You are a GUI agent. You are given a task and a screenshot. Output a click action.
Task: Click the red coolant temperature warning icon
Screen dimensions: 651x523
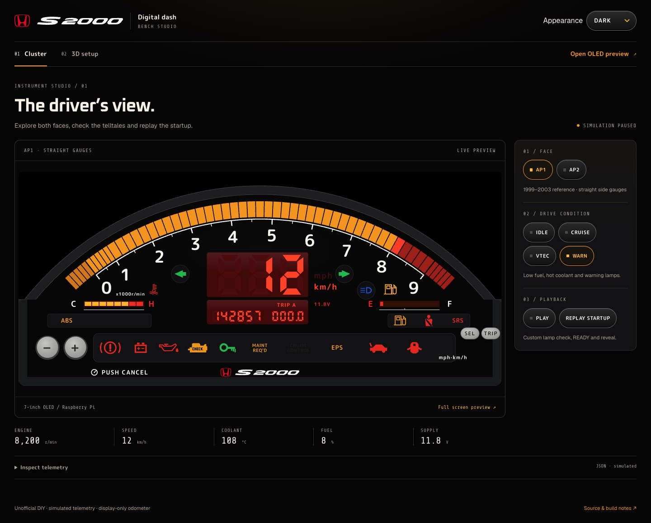coord(154,289)
